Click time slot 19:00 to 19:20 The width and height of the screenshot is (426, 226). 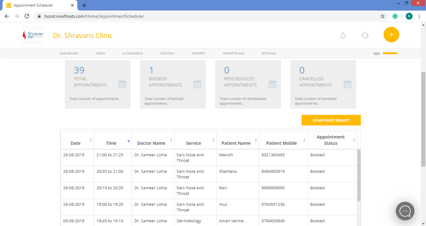[x=110, y=204]
